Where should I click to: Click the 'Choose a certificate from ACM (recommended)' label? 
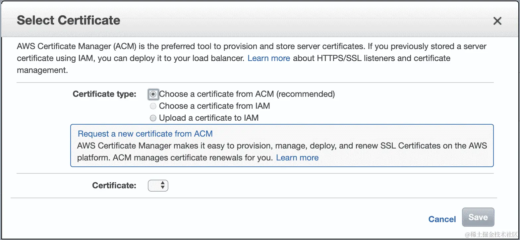247,94
